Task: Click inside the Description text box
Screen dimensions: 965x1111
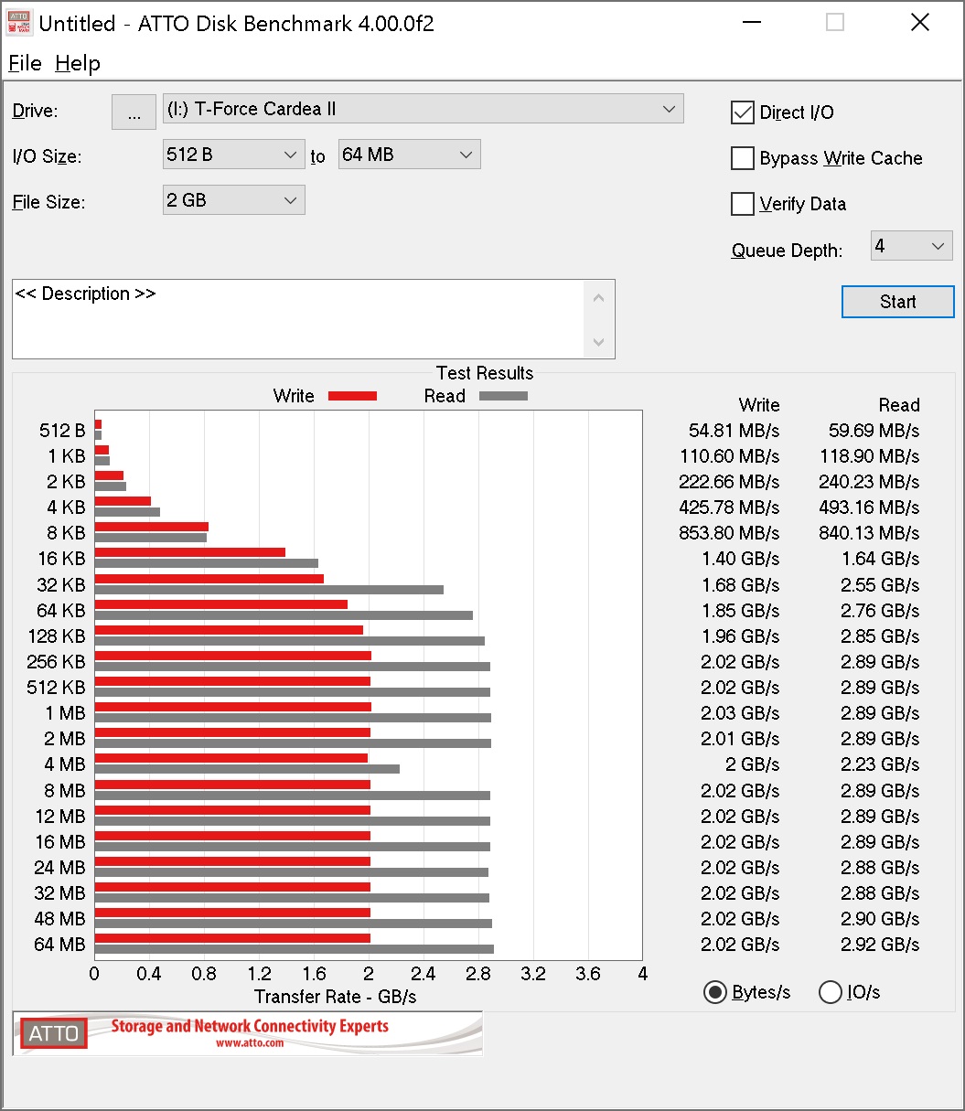Action: pos(298,318)
